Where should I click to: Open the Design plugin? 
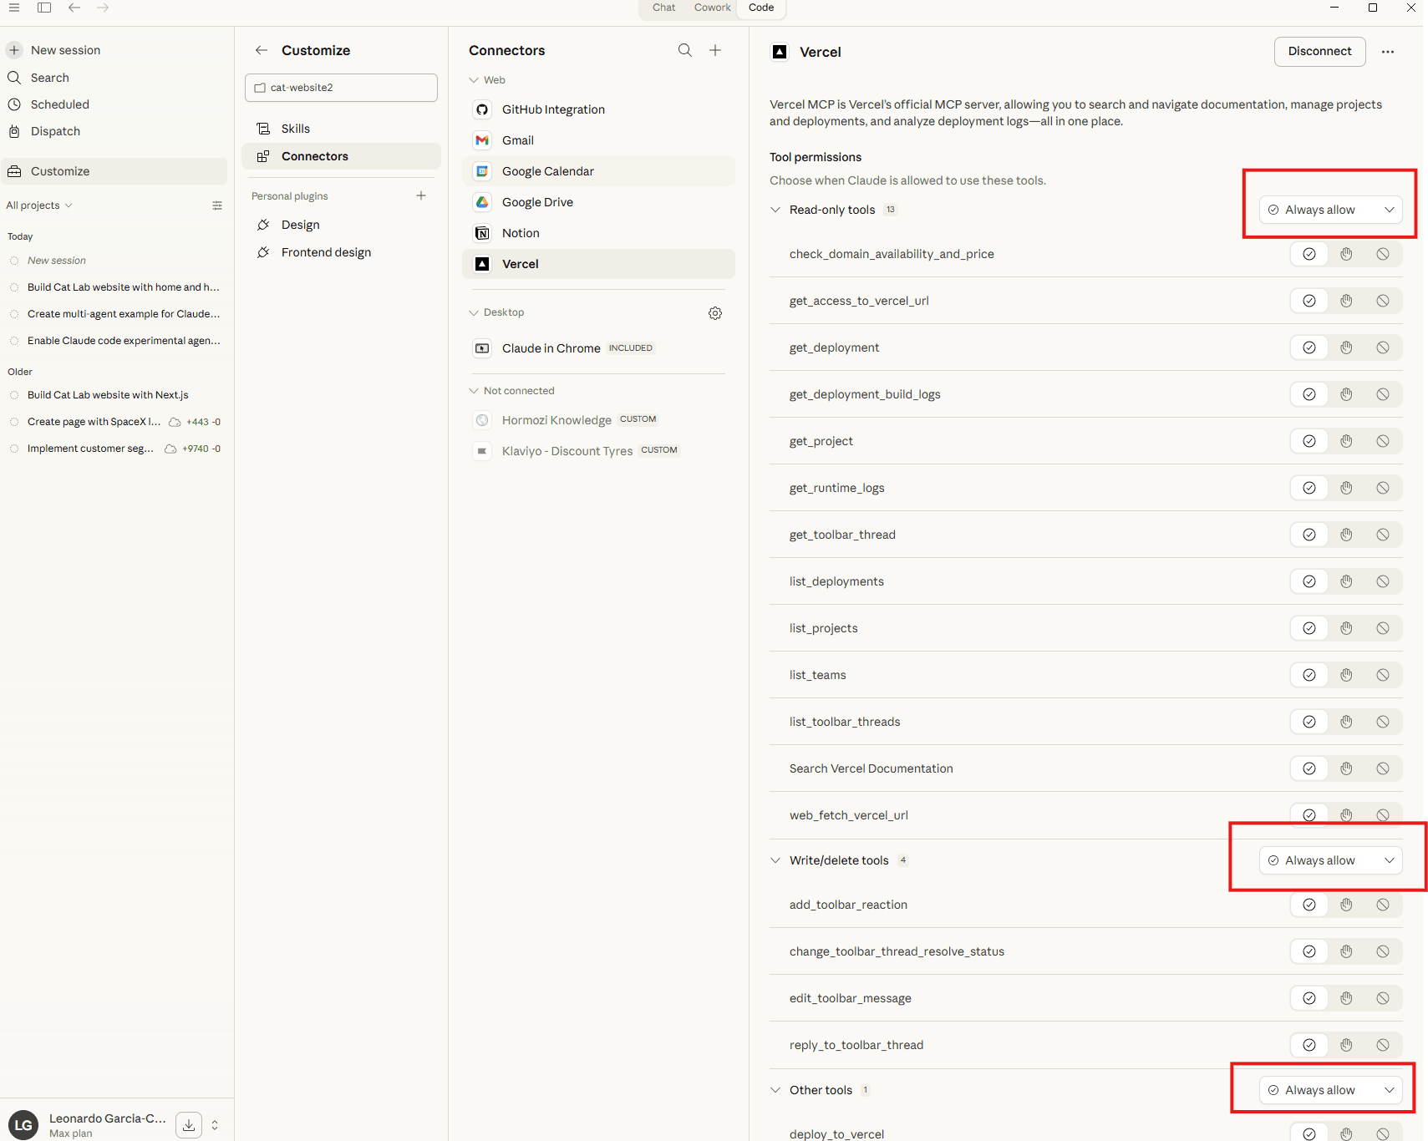[341, 225]
